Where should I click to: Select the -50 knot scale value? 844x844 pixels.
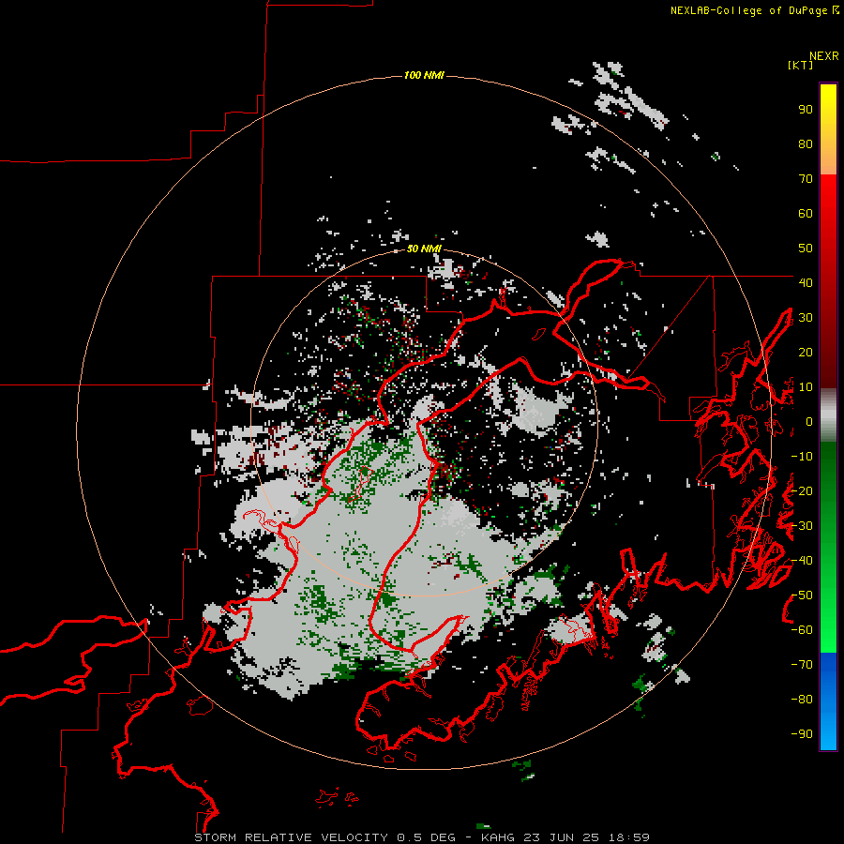point(802,595)
